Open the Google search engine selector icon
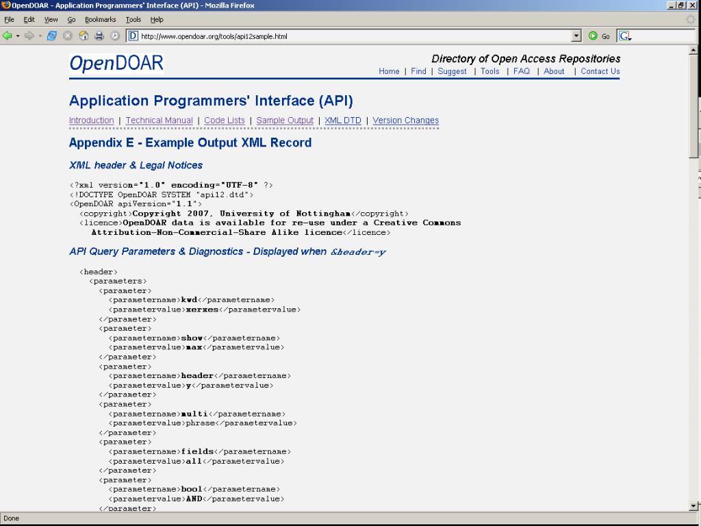Screen dimensions: 701x526 [625, 36]
